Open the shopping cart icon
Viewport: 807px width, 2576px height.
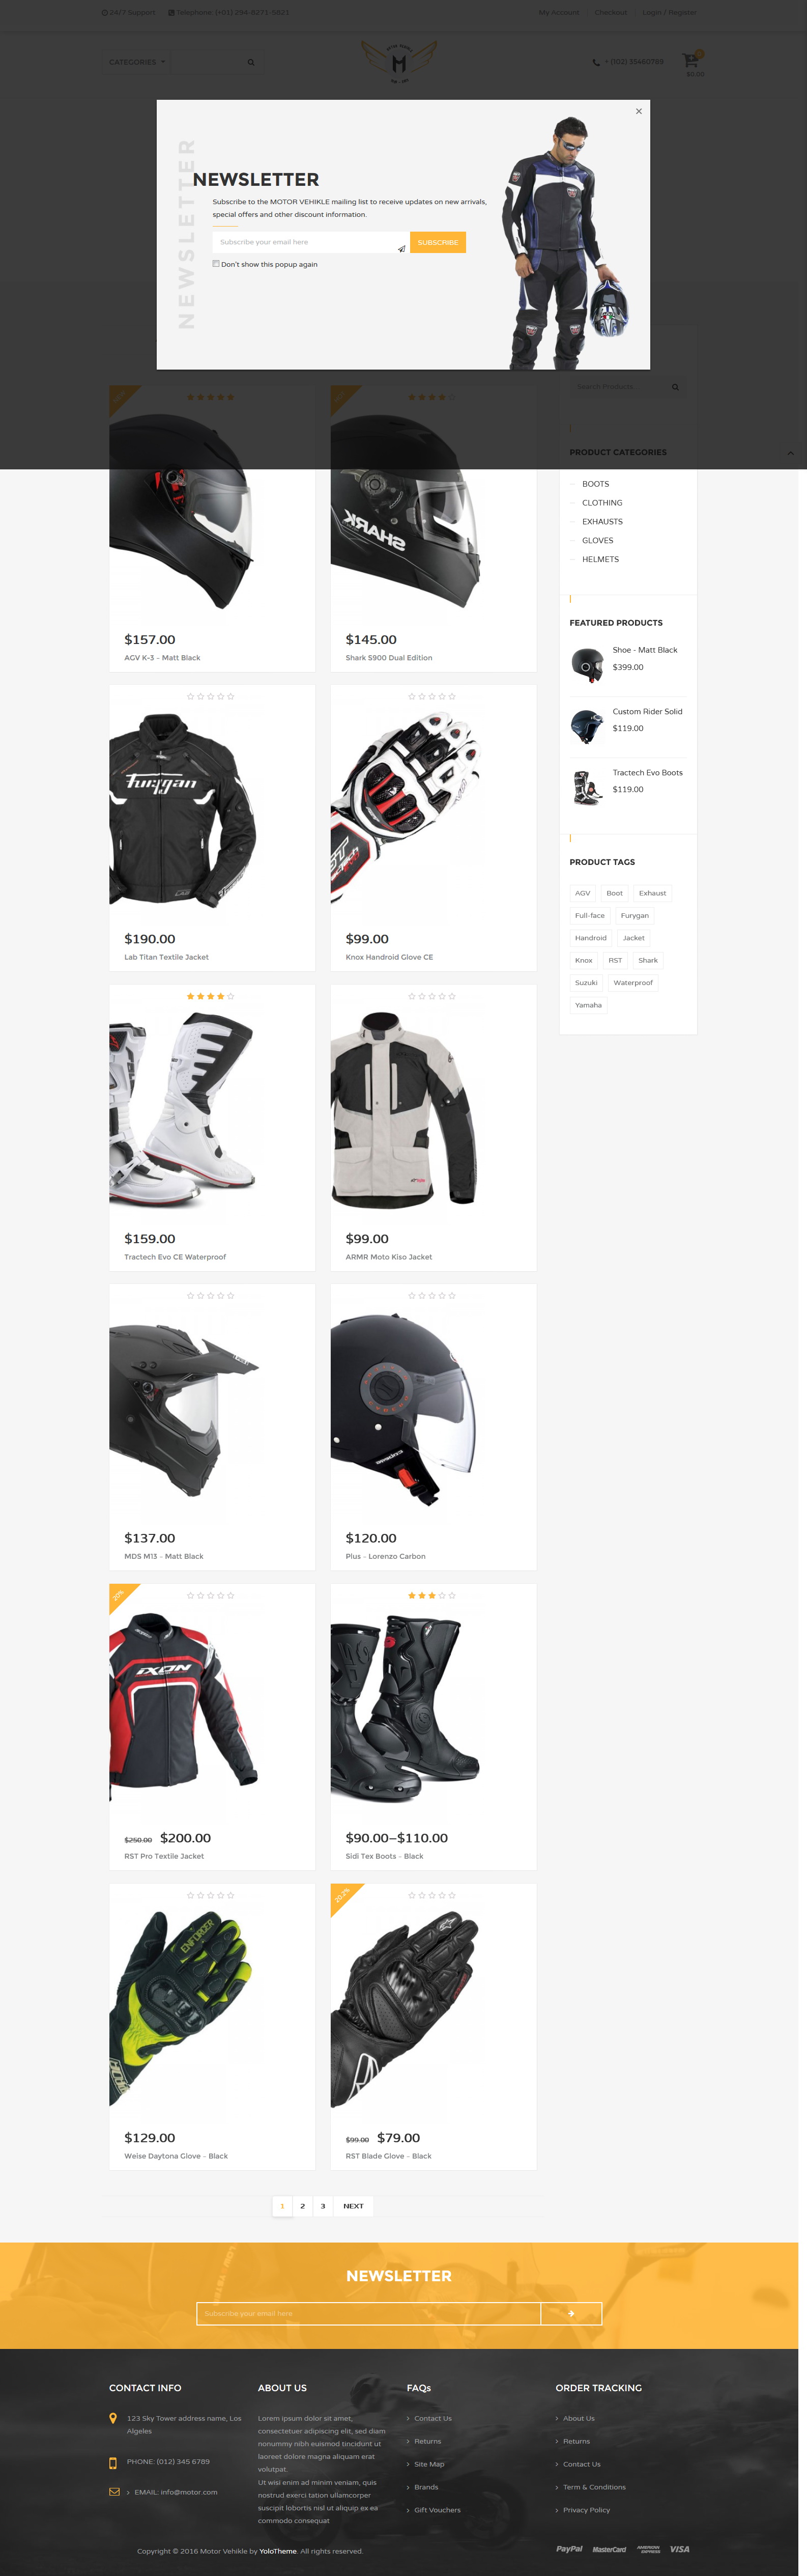(x=690, y=61)
